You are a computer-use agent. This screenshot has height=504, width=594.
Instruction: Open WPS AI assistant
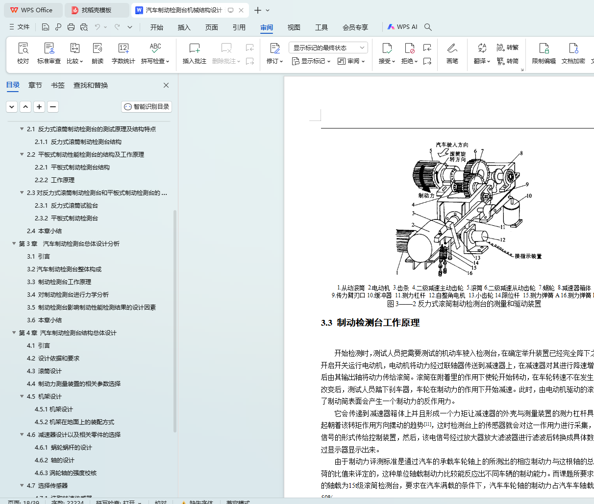pos(402,27)
